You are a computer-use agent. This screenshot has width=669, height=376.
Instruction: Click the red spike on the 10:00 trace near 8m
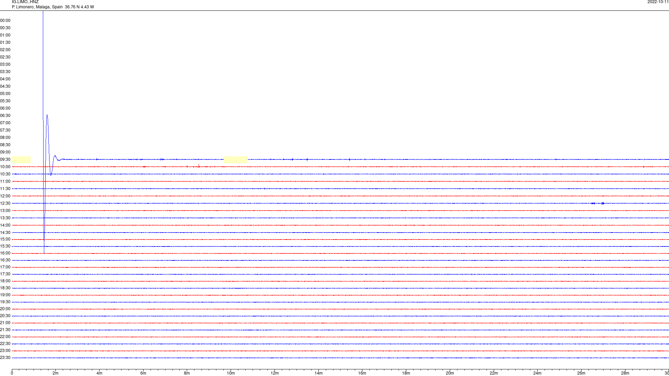[x=199, y=166]
